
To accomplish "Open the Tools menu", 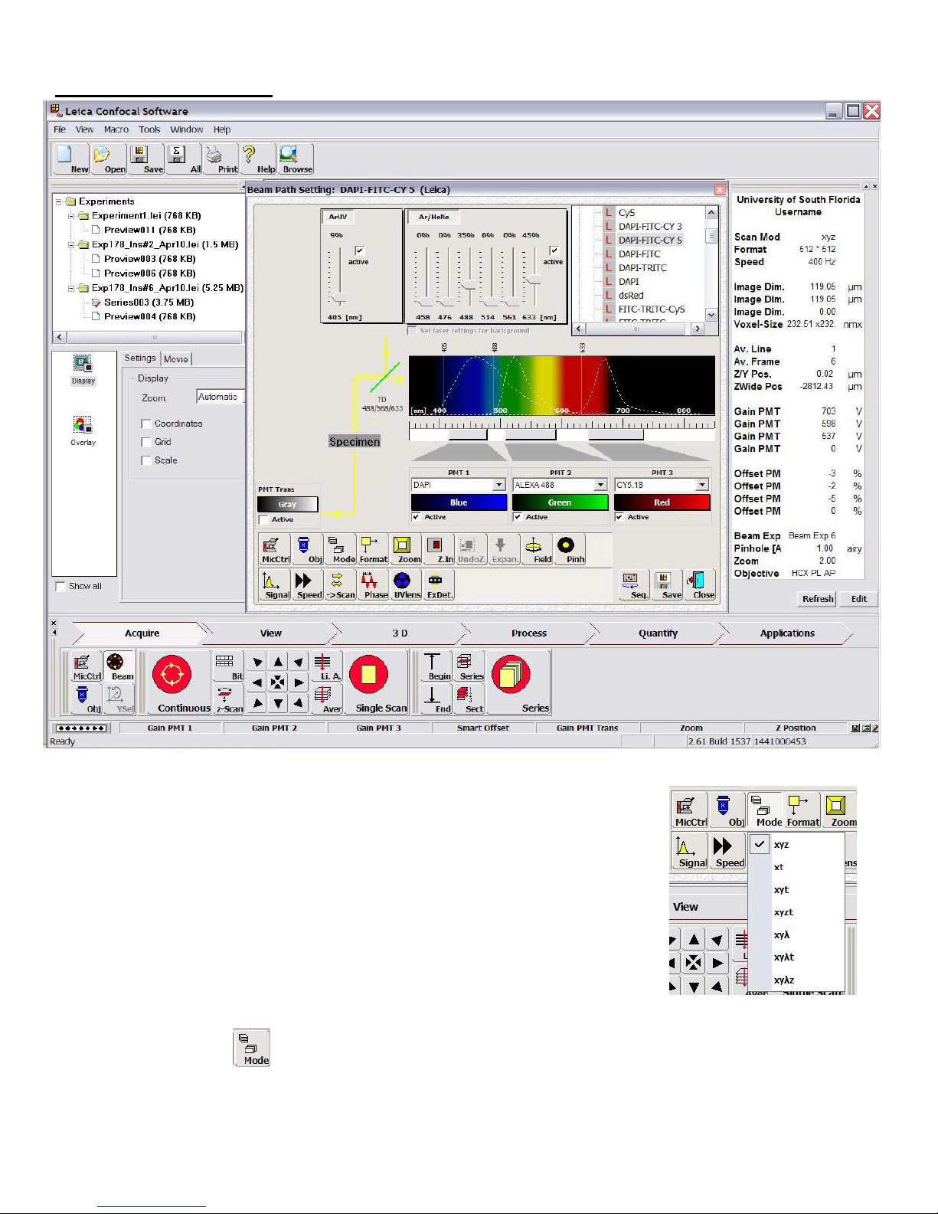I will pyautogui.click(x=149, y=129).
